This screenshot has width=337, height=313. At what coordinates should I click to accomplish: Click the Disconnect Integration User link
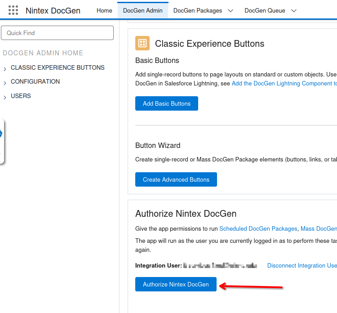coord(302,265)
